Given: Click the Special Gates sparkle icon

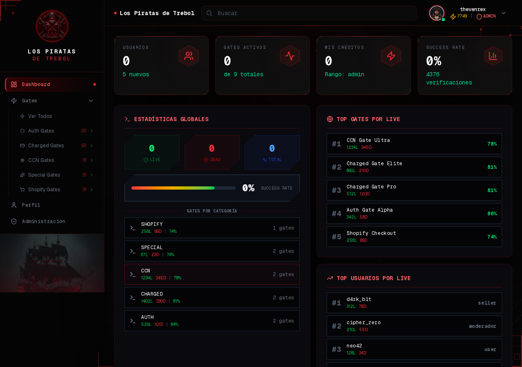Looking at the screenshot, I should [x=22, y=175].
